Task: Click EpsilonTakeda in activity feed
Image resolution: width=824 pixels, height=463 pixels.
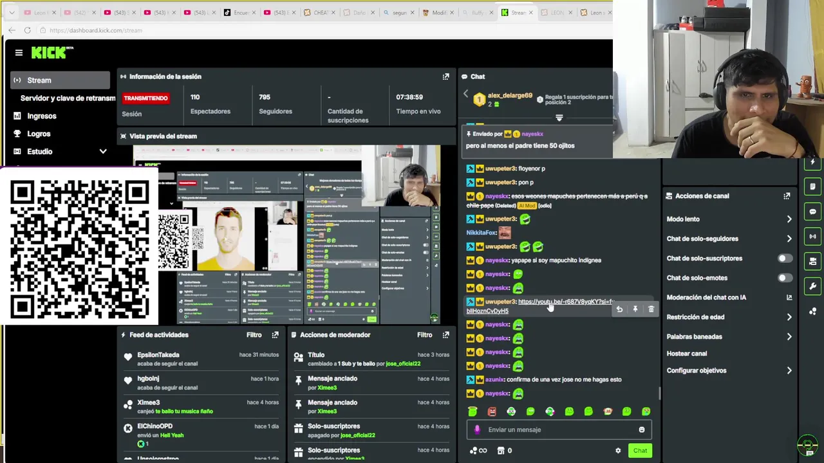Action: click(x=158, y=355)
